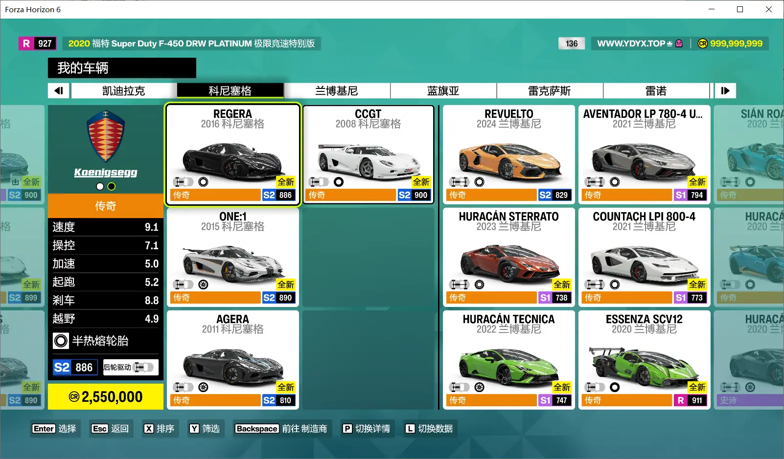This screenshot has width=784, height=459.
Task: Click the tire icon on CCGT card
Action: 339,182
